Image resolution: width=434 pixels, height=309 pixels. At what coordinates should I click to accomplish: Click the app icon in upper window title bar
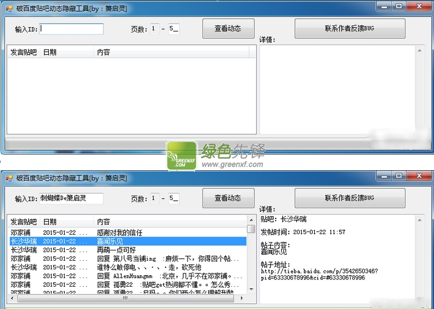(9, 9)
